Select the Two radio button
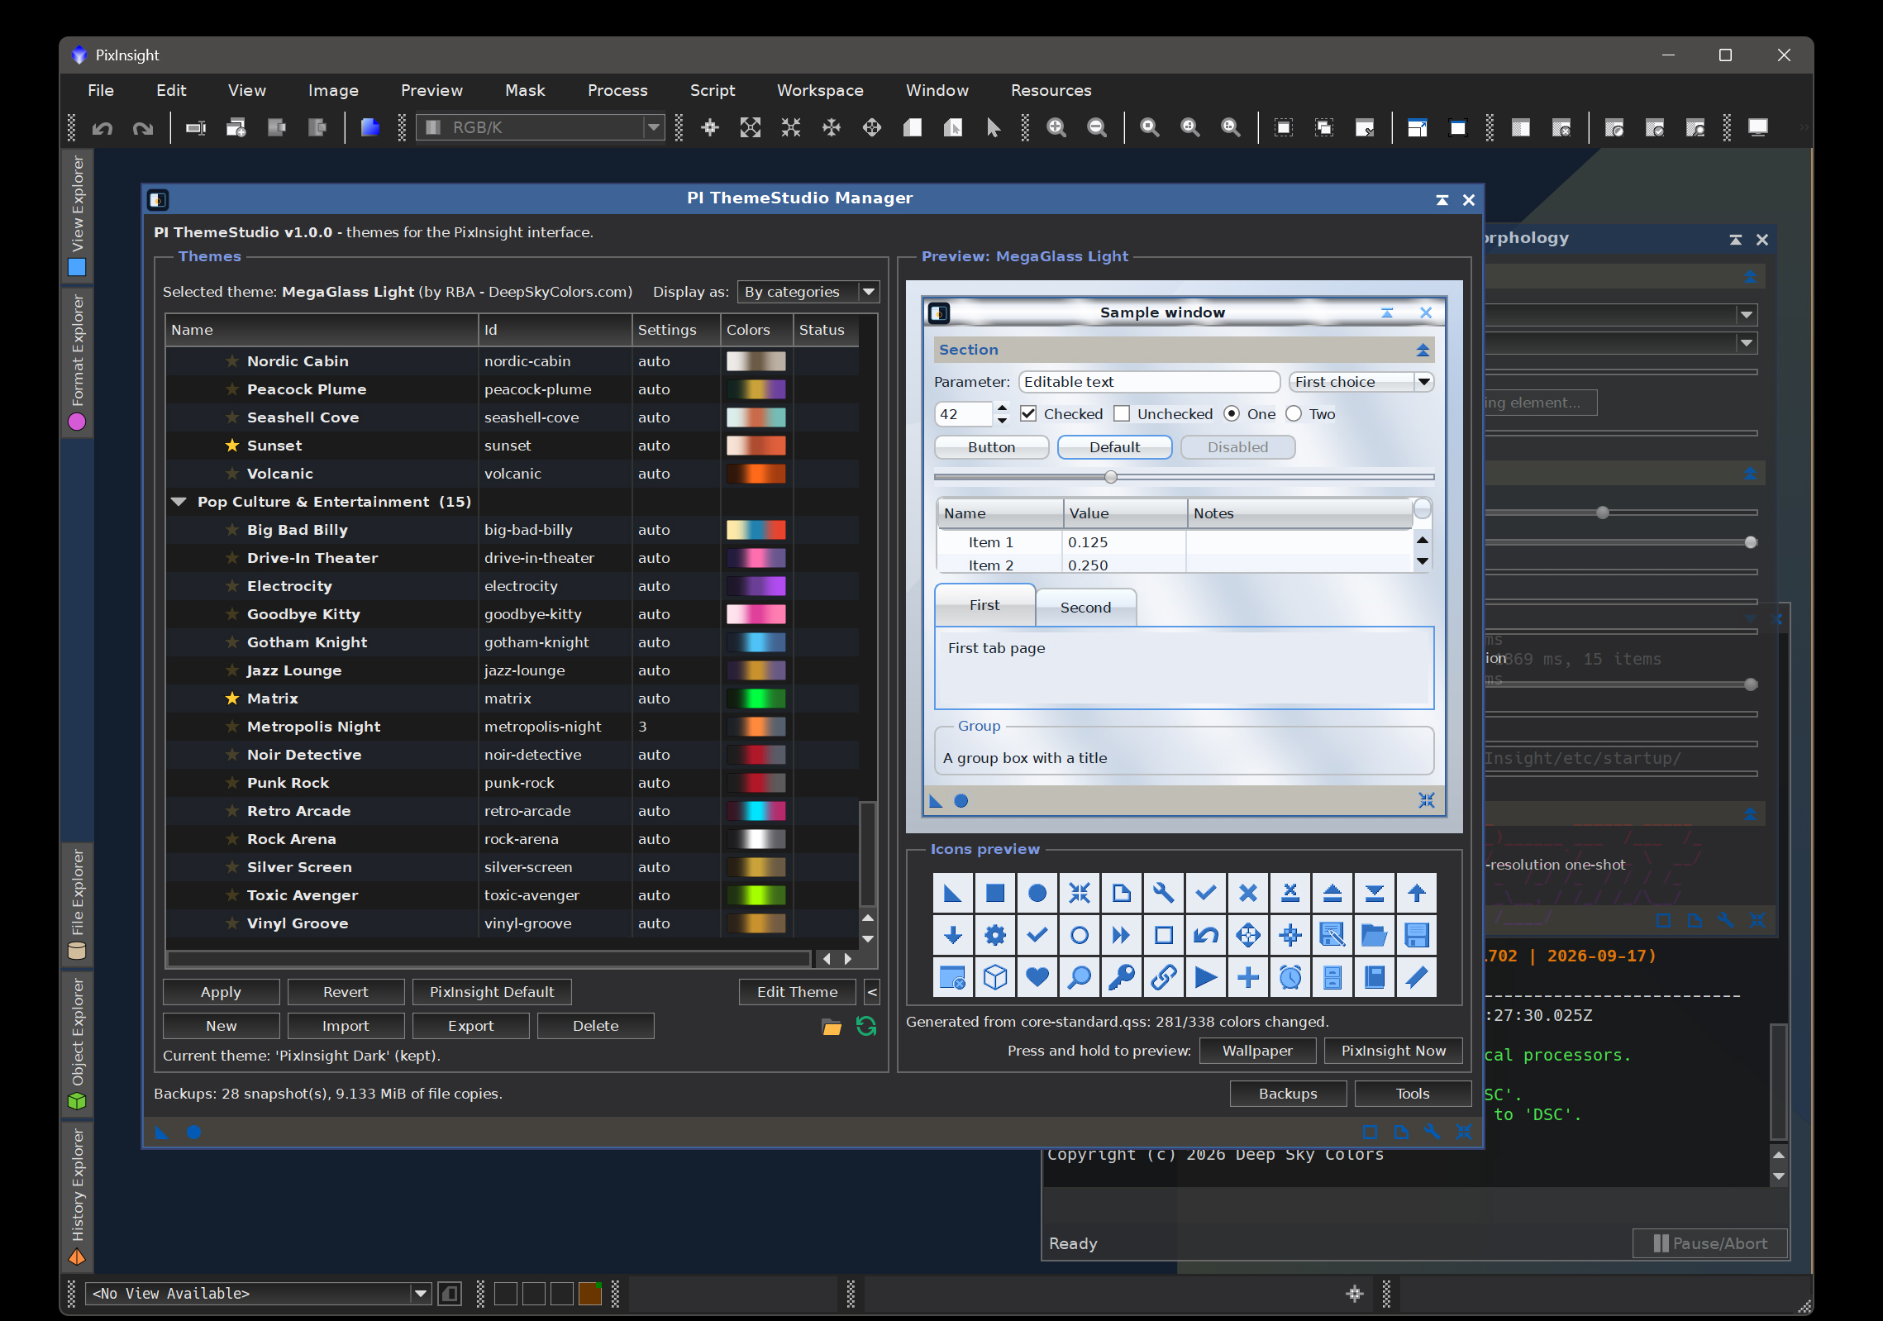The width and height of the screenshot is (1883, 1321). pyautogui.click(x=1294, y=413)
